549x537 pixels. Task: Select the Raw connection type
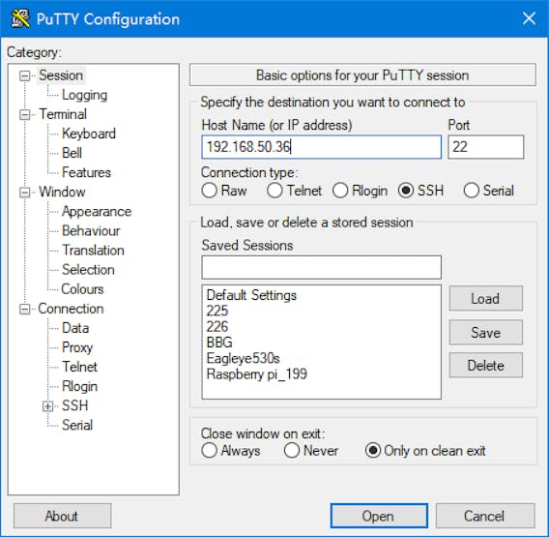tap(209, 191)
